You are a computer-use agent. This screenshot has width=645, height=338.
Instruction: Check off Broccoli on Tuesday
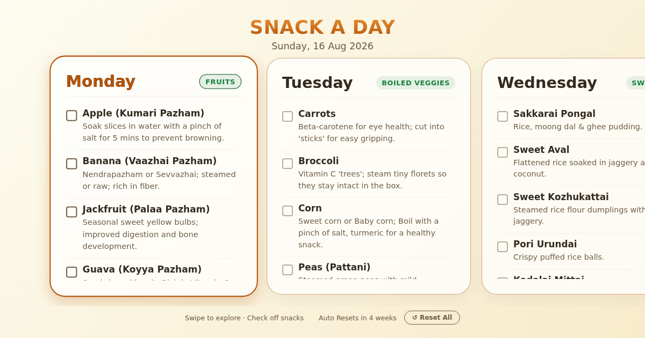pyautogui.click(x=288, y=164)
